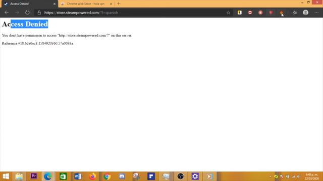Add this page to favorites star

click(x=228, y=13)
